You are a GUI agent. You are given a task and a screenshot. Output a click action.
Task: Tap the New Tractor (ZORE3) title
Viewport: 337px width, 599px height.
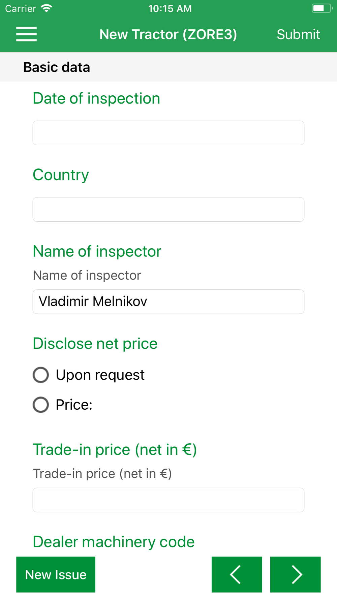point(168,34)
